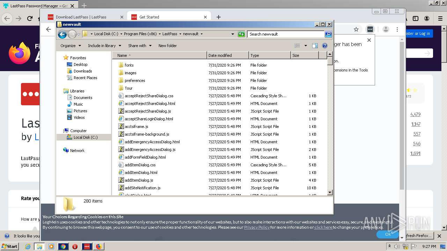Open the Organize dropdown menu

tap(71, 46)
